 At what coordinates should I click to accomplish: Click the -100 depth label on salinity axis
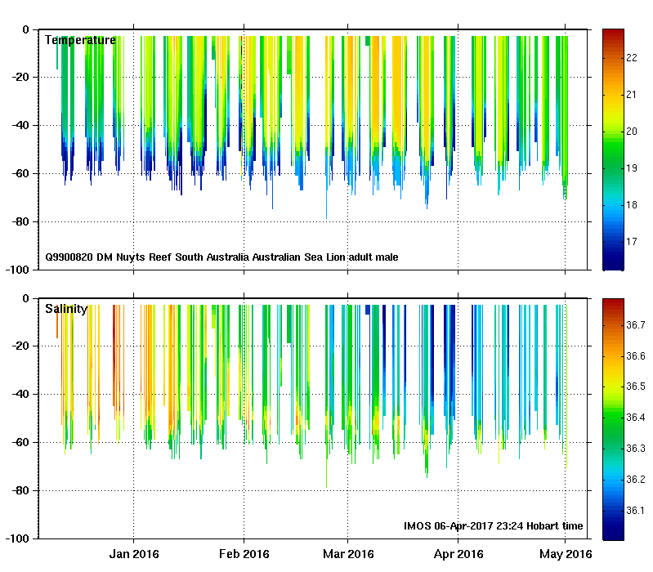[17, 538]
